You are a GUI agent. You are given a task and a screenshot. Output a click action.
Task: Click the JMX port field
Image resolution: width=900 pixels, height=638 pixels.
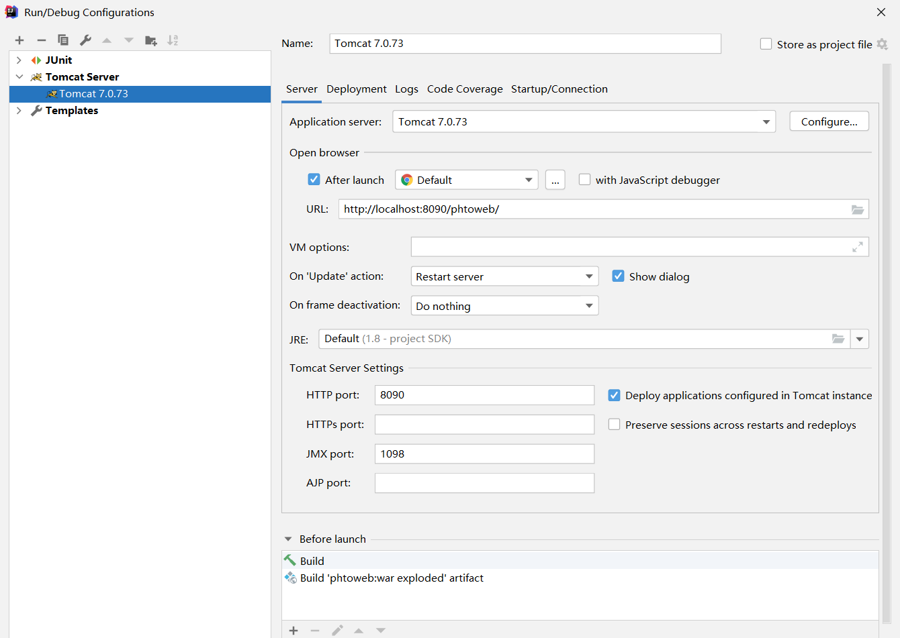pyautogui.click(x=484, y=454)
